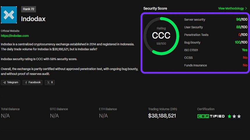Click the Telegram paper plane icon

pos(4,82)
